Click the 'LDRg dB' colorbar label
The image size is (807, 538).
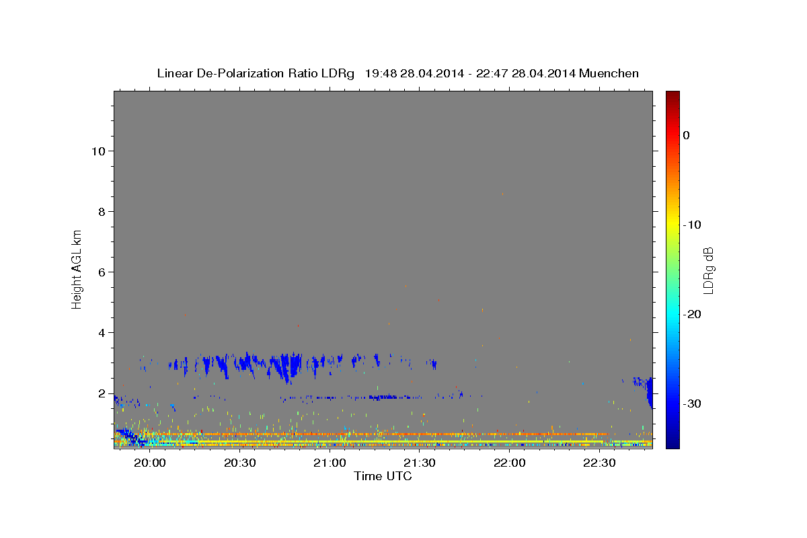tap(707, 270)
